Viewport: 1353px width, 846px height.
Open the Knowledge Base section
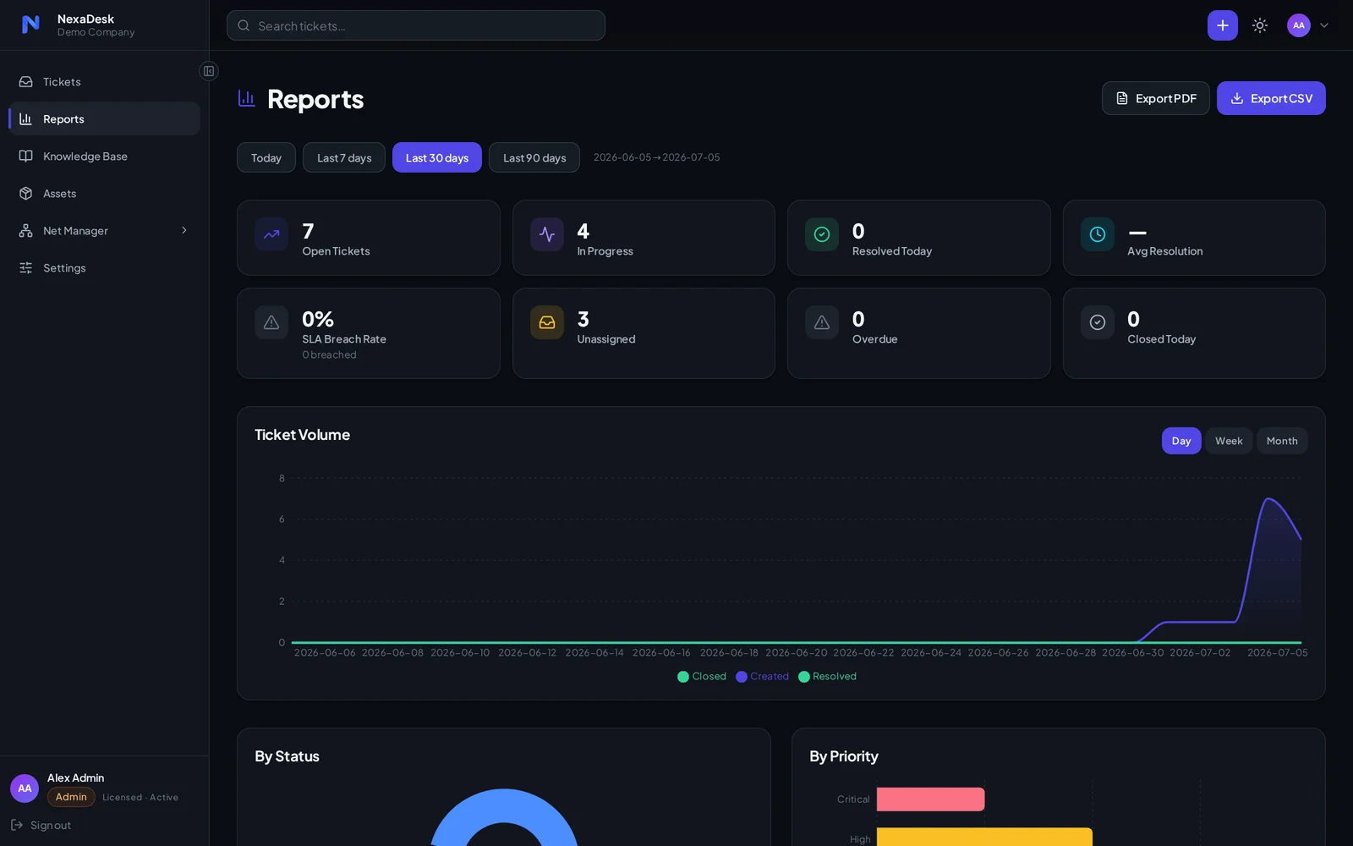tap(104, 157)
